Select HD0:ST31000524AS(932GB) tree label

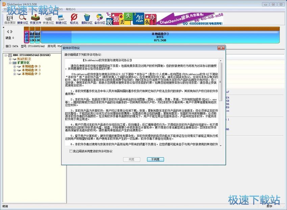pyautogui.click(x=32, y=55)
